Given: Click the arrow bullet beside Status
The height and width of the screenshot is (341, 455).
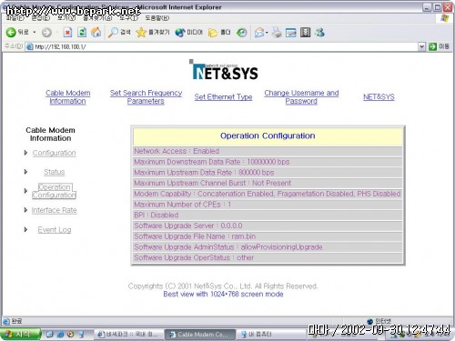Looking at the screenshot, I should coord(25,172).
